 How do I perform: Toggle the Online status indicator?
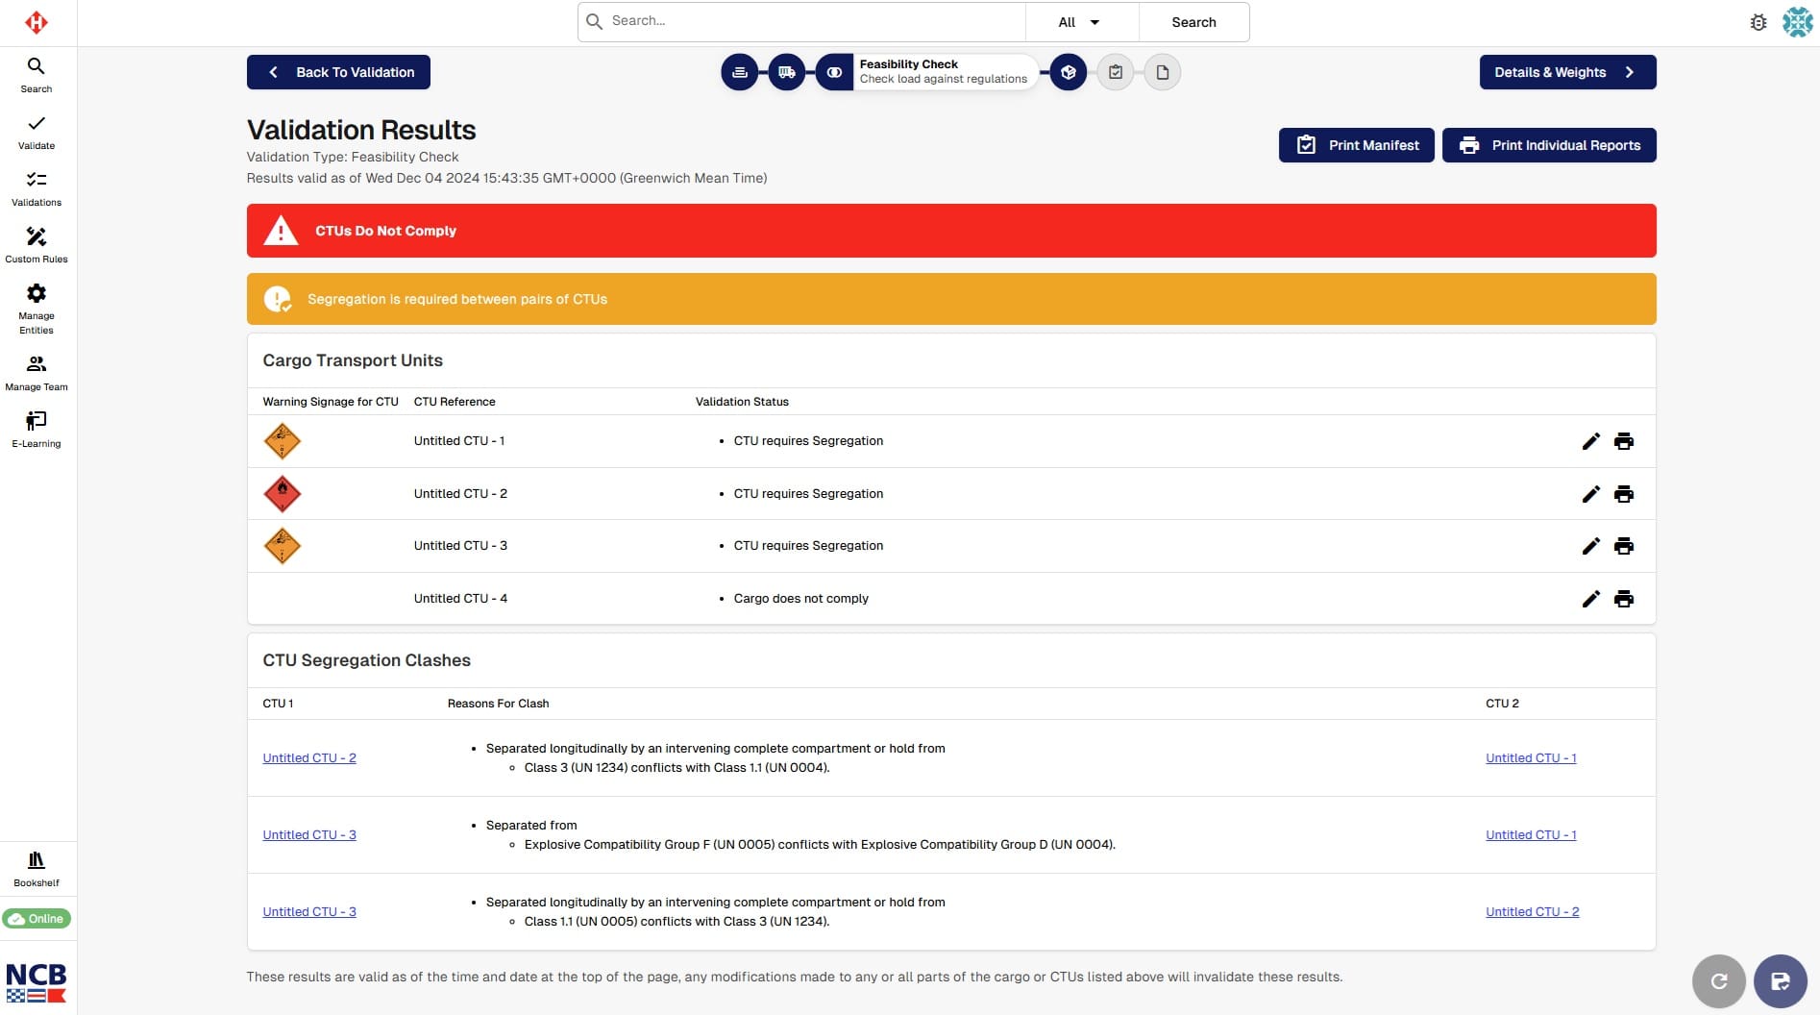tap(37, 919)
